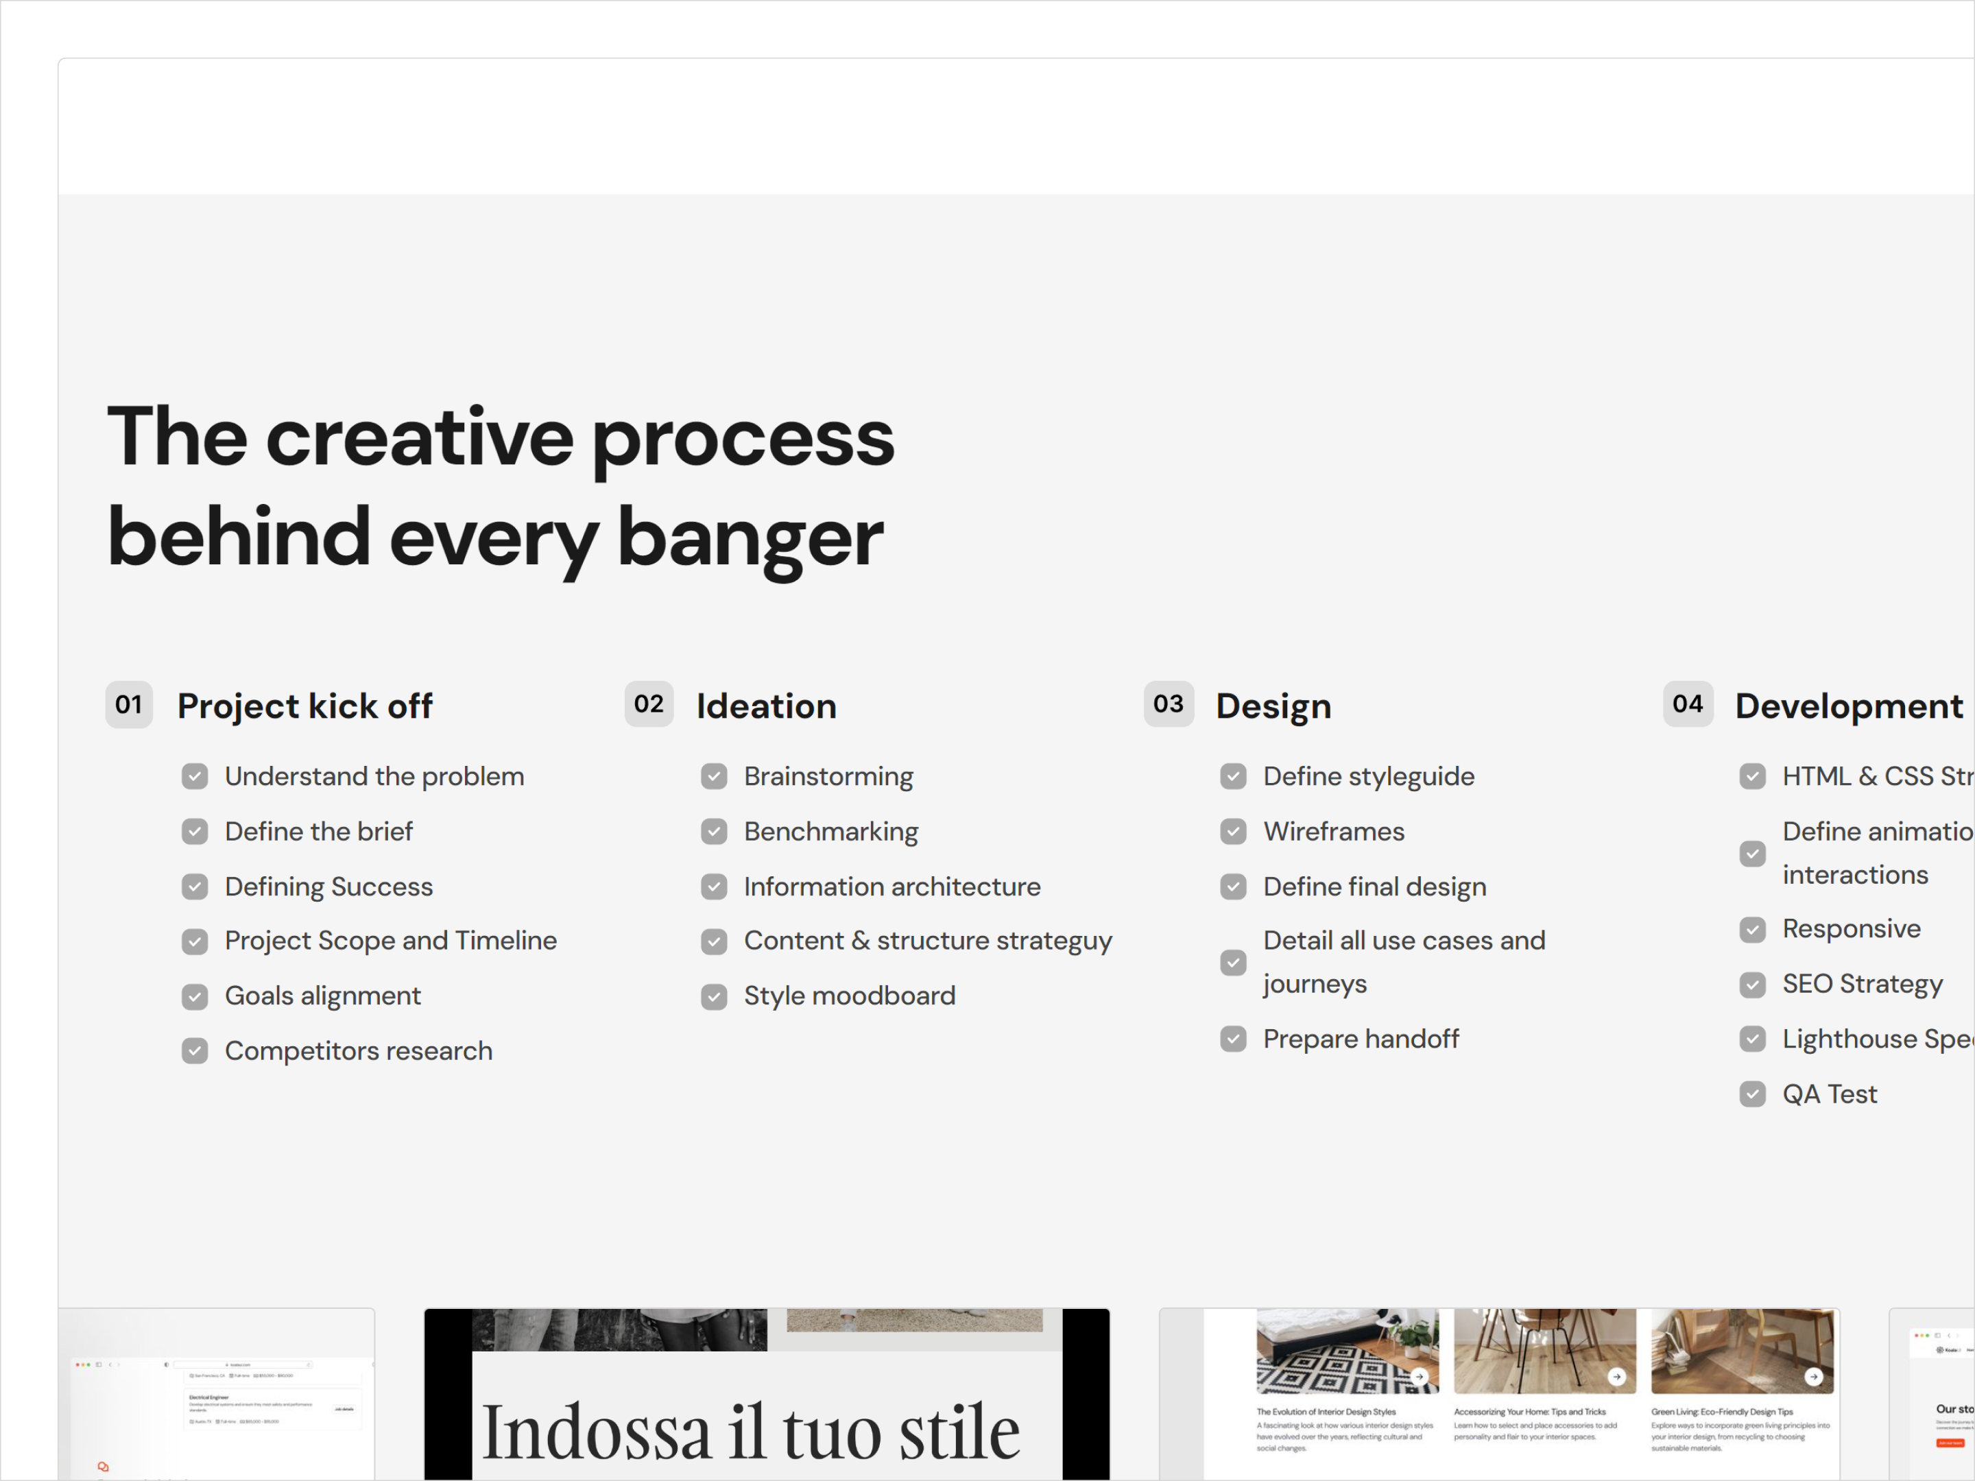Click the check icon beside Lighthouse
Image resolution: width=1975 pixels, height=1481 pixels.
tap(1753, 1039)
